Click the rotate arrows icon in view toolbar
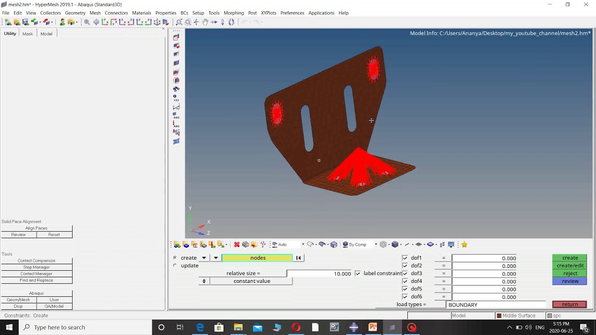The height and width of the screenshot is (335, 596). 231,22
